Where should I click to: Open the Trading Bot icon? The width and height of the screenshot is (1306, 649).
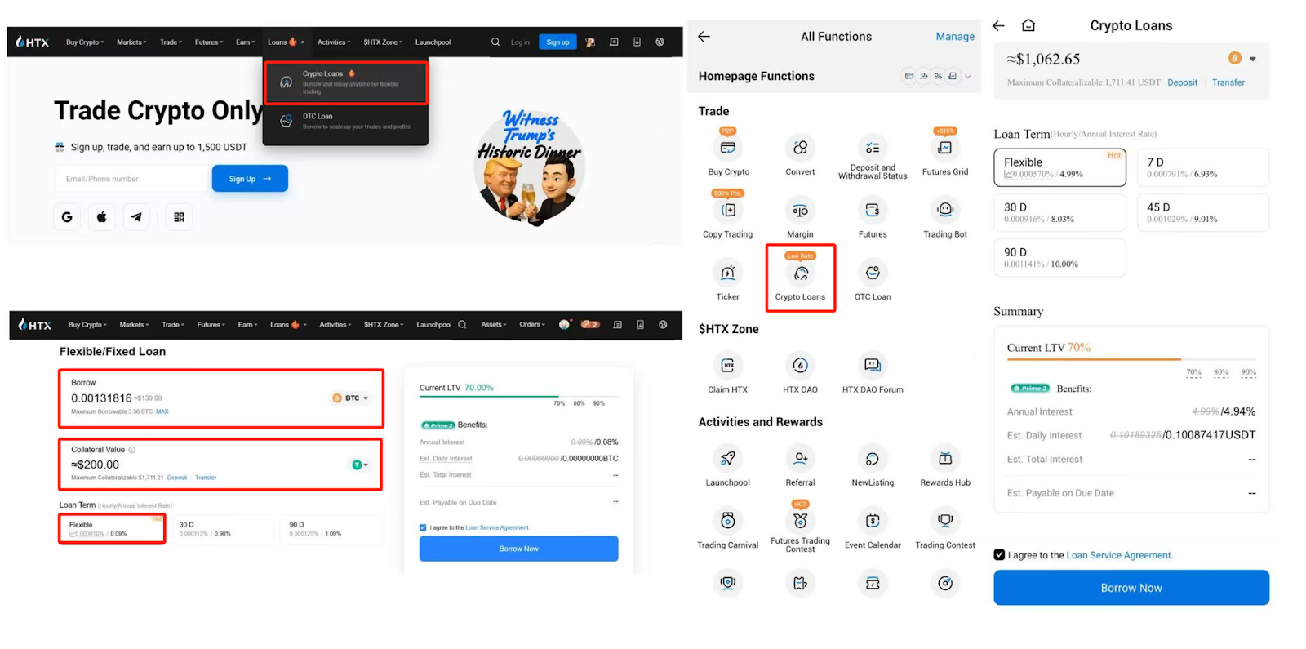click(x=944, y=211)
